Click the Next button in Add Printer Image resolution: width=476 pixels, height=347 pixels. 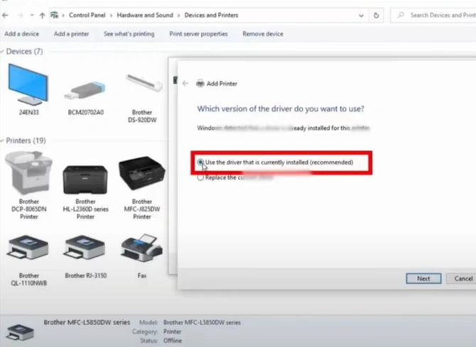point(423,278)
